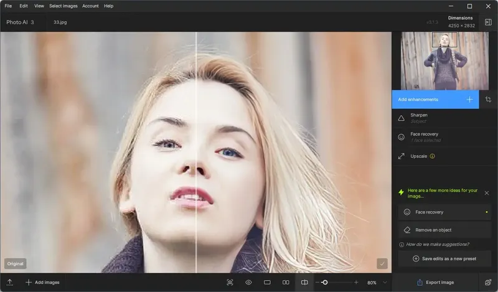The image size is (498, 292).
Task: Switch to single view layout
Action: 267,282
